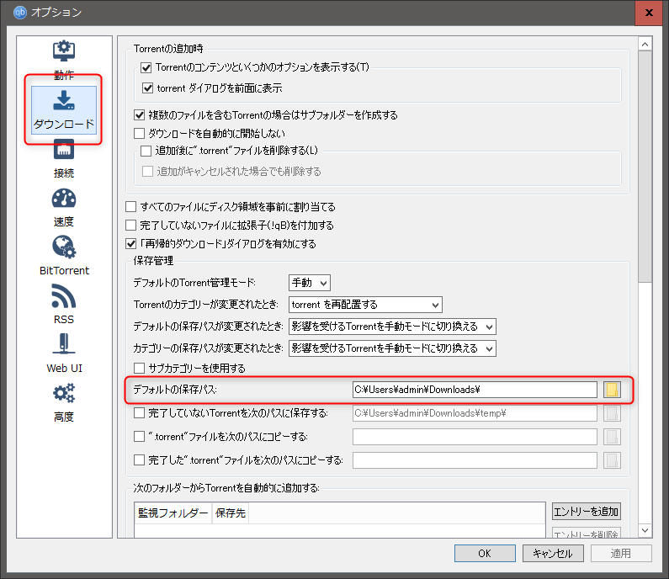Enable サブカテゴリーを使用する checkbox
The height and width of the screenshot is (579, 669).
pyautogui.click(x=141, y=369)
